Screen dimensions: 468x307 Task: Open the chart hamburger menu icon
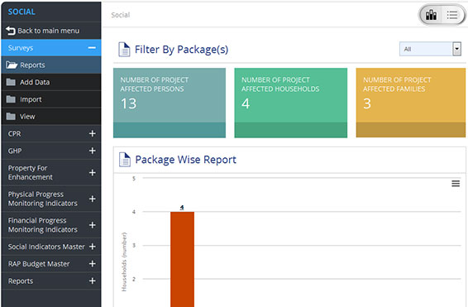(456, 184)
